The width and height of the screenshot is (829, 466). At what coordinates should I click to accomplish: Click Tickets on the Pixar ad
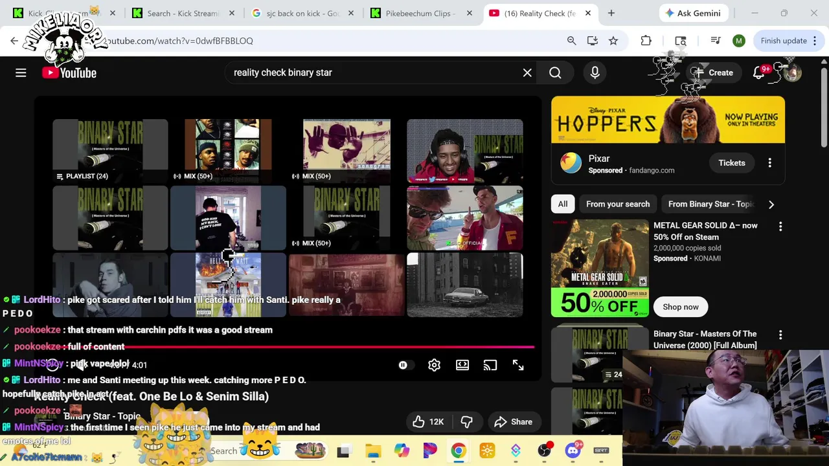(x=731, y=163)
